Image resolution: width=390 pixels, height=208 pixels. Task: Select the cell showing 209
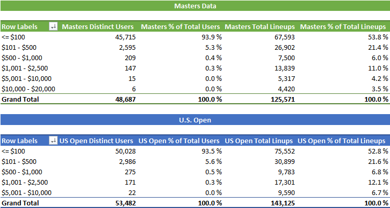131,58
